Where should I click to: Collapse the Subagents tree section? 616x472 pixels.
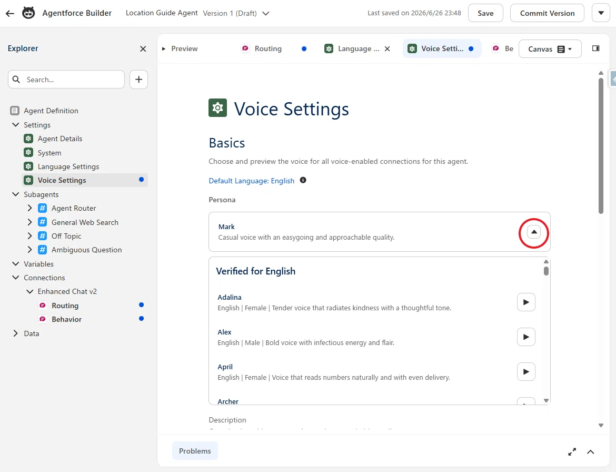tap(16, 194)
